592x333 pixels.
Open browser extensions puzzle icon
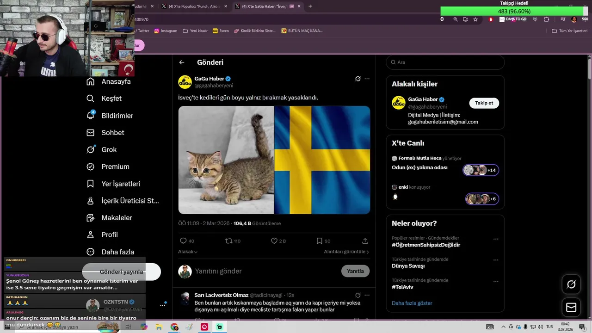coord(547,19)
